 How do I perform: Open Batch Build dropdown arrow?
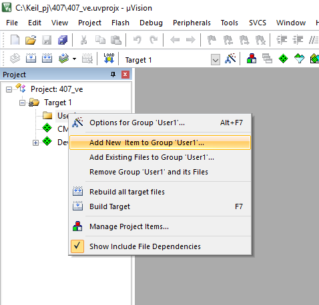point(74,59)
